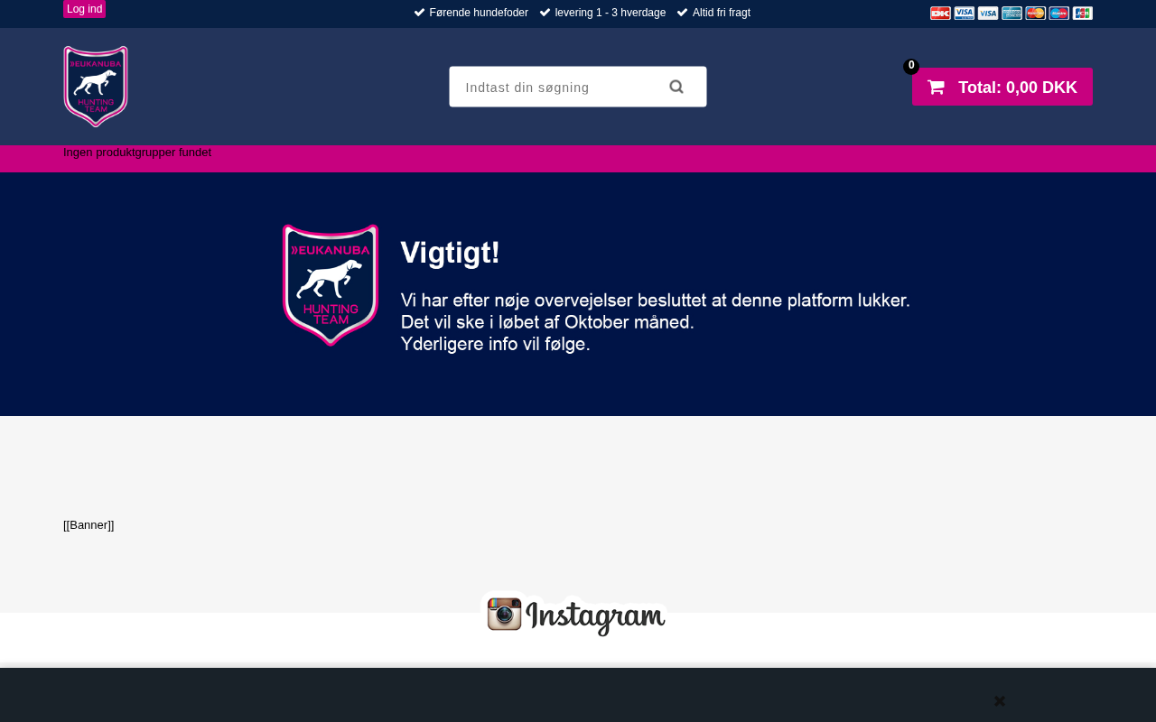The height and width of the screenshot is (722, 1156).
Task: Click the cart item count badge
Action: [x=911, y=66]
